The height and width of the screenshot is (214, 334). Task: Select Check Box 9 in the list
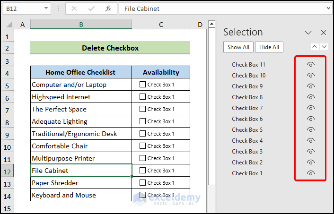tap(248, 86)
